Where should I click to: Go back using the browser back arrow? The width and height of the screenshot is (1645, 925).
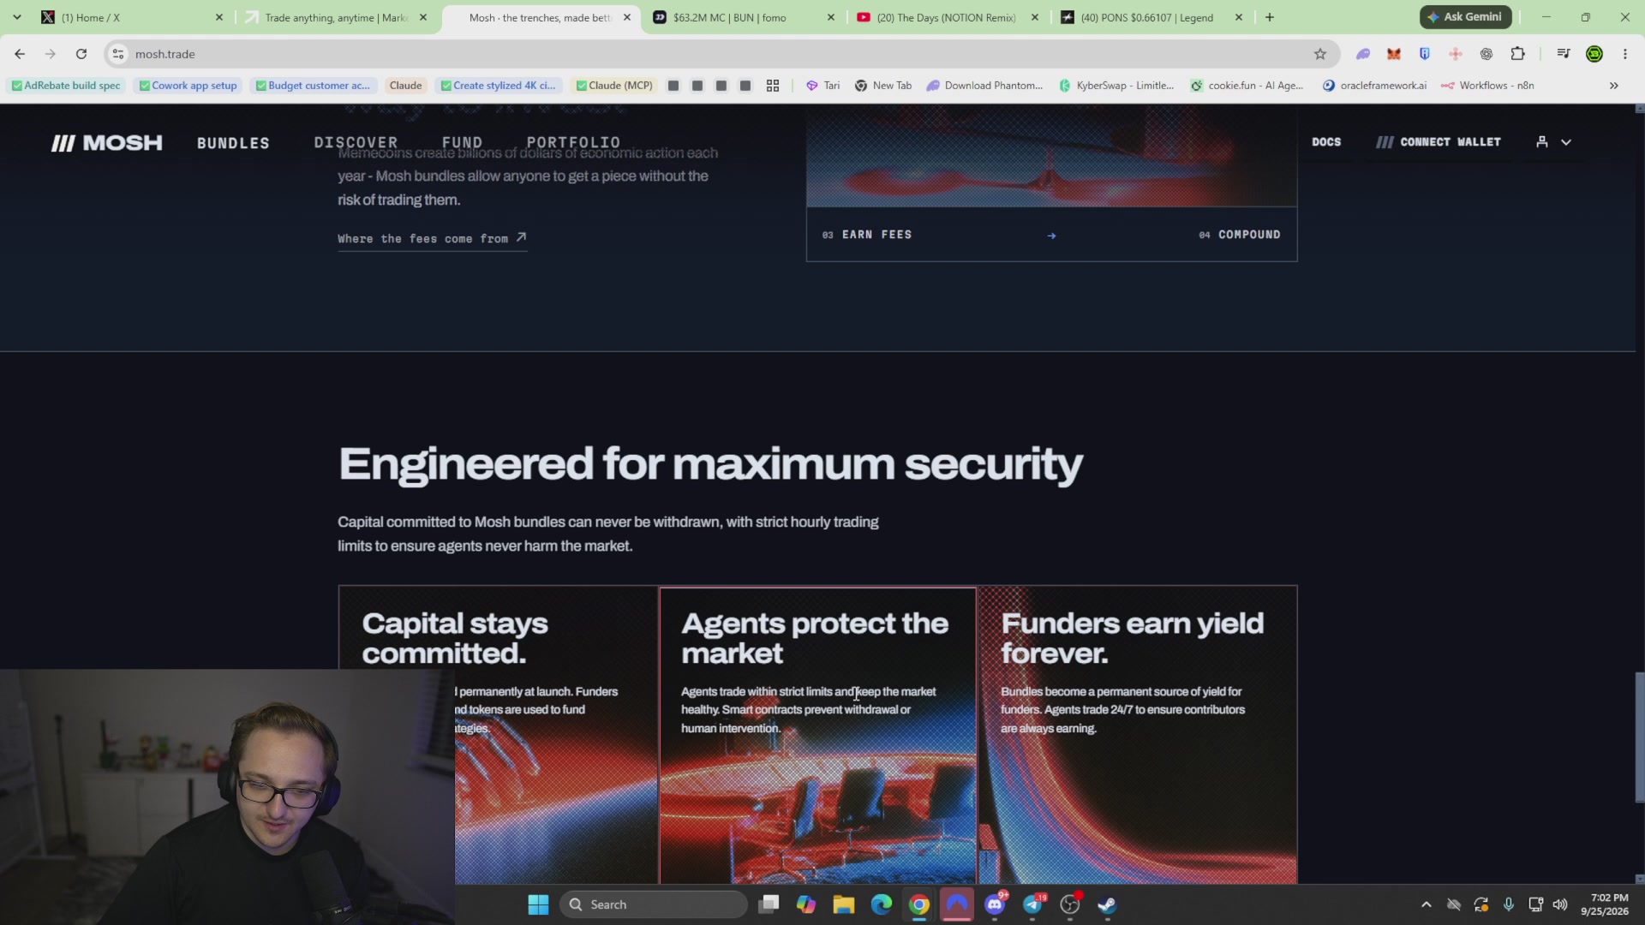point(20,54)
